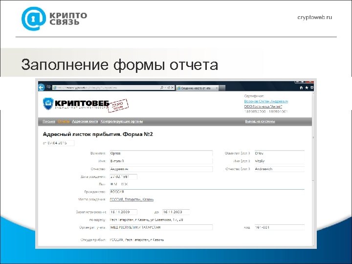352x264 pixels.
Task: Open a new blank browser tab
Action: (222, 88)
